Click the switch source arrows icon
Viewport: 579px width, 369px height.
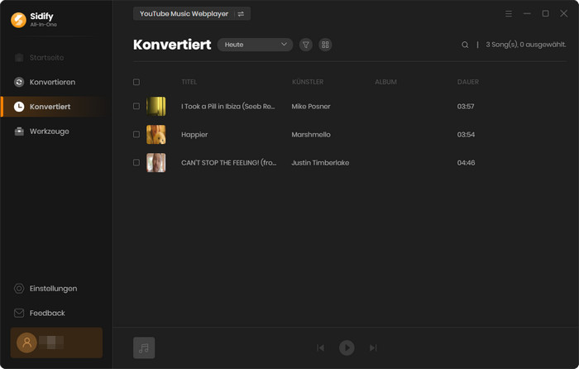241,14
